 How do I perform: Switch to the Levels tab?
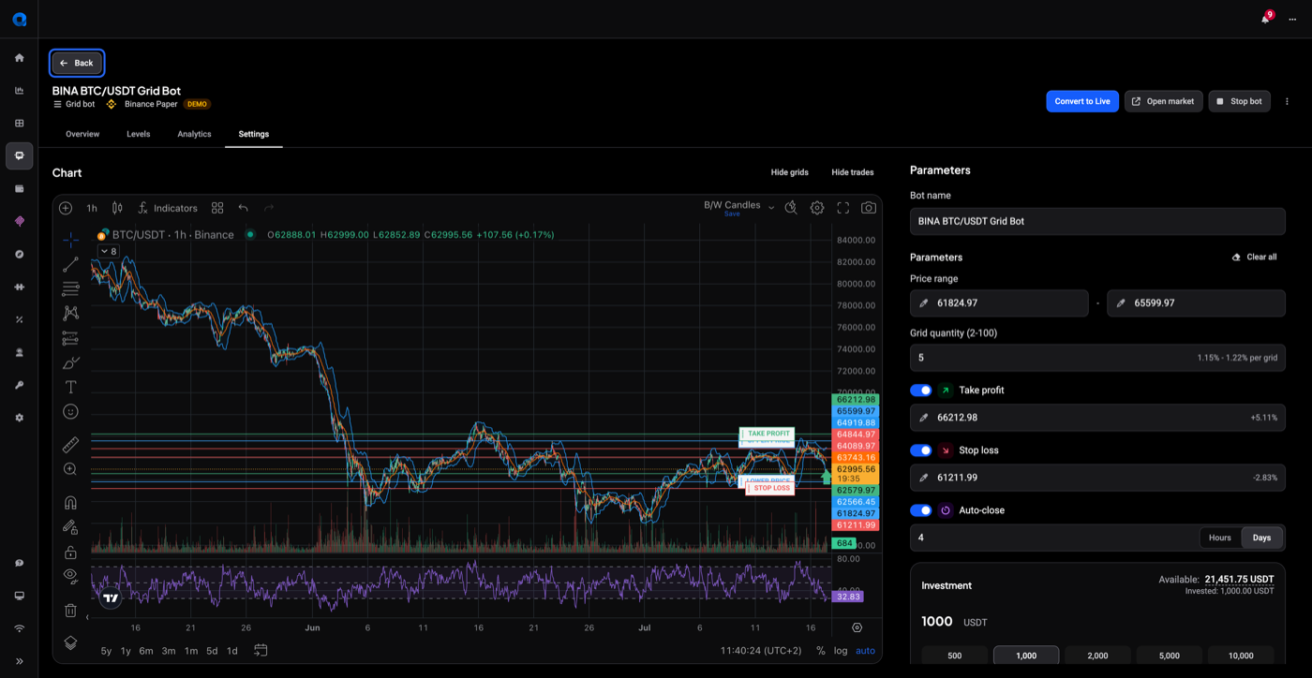139,134
